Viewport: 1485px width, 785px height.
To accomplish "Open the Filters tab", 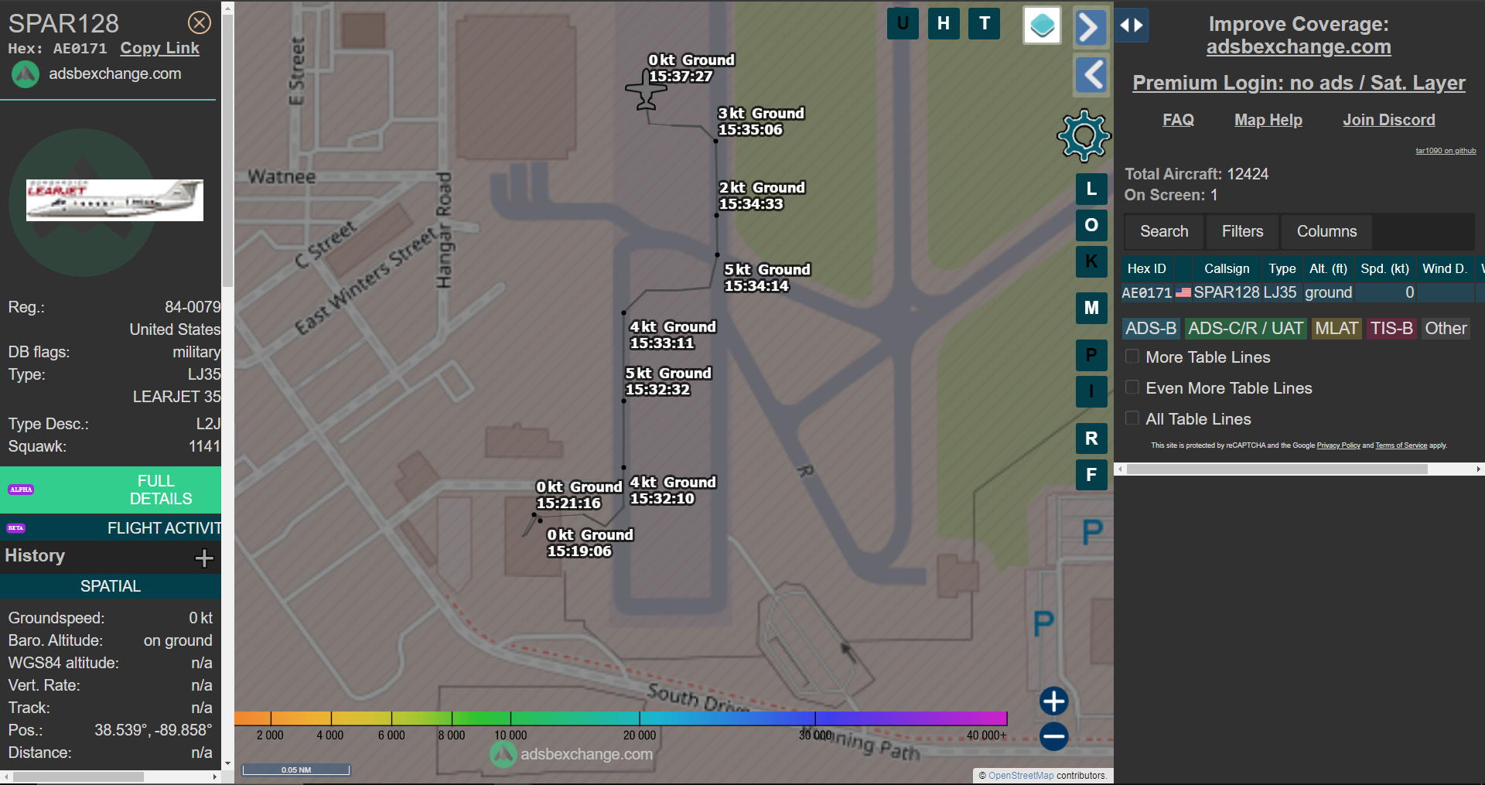I will tap(1242, 231).
